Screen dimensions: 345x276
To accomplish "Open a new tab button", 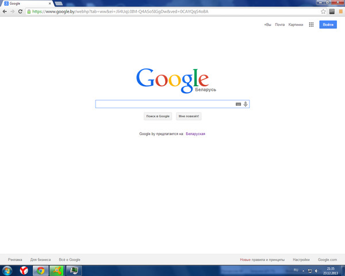I will 59,3.
